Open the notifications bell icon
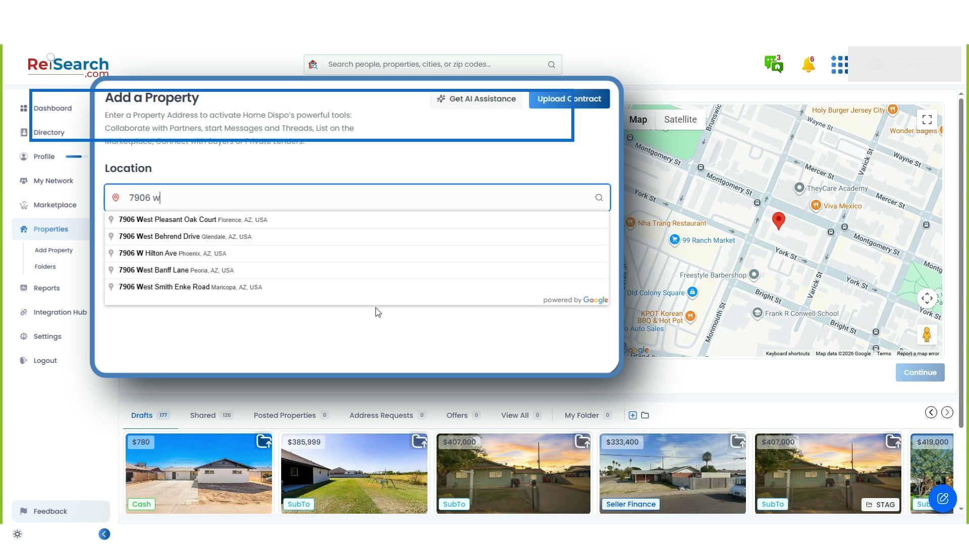Screen dimensions: 969x545 [808, 64]
